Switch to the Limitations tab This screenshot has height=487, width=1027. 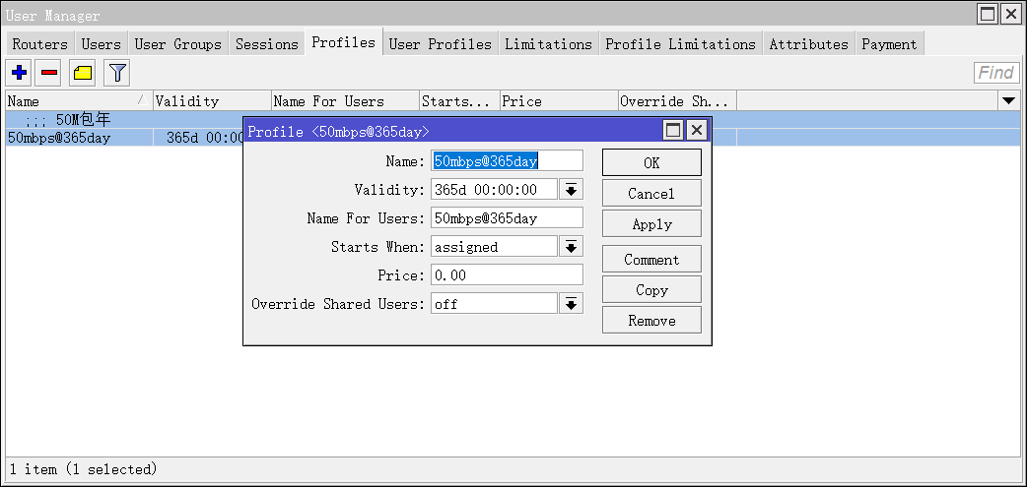(x=548, y=44)
